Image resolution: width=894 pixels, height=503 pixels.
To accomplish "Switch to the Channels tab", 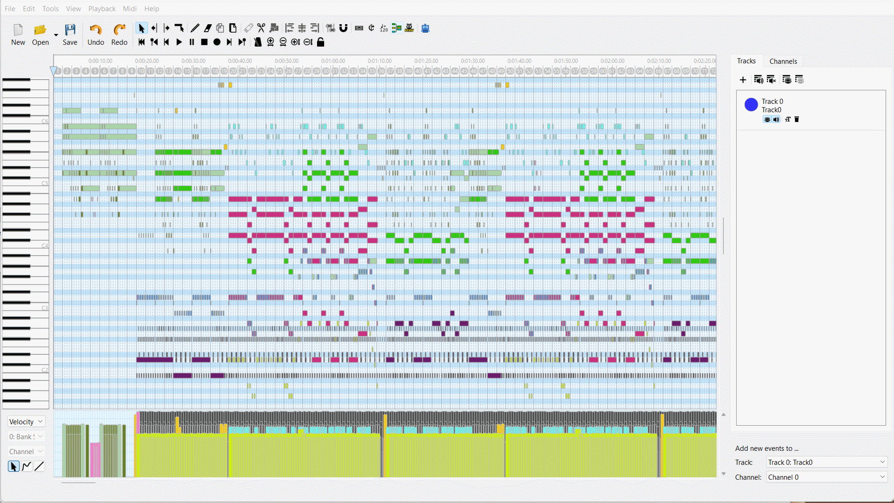I will pos(783,61).
